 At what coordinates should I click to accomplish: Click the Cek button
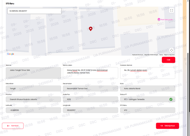pyautogui.click(x=168, y=60)
